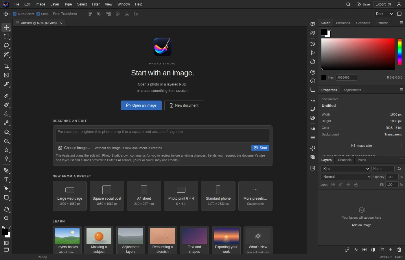Screen dimensions: 405x260
Task: Toggle lock position icon
Action: [x=348, y=185]
